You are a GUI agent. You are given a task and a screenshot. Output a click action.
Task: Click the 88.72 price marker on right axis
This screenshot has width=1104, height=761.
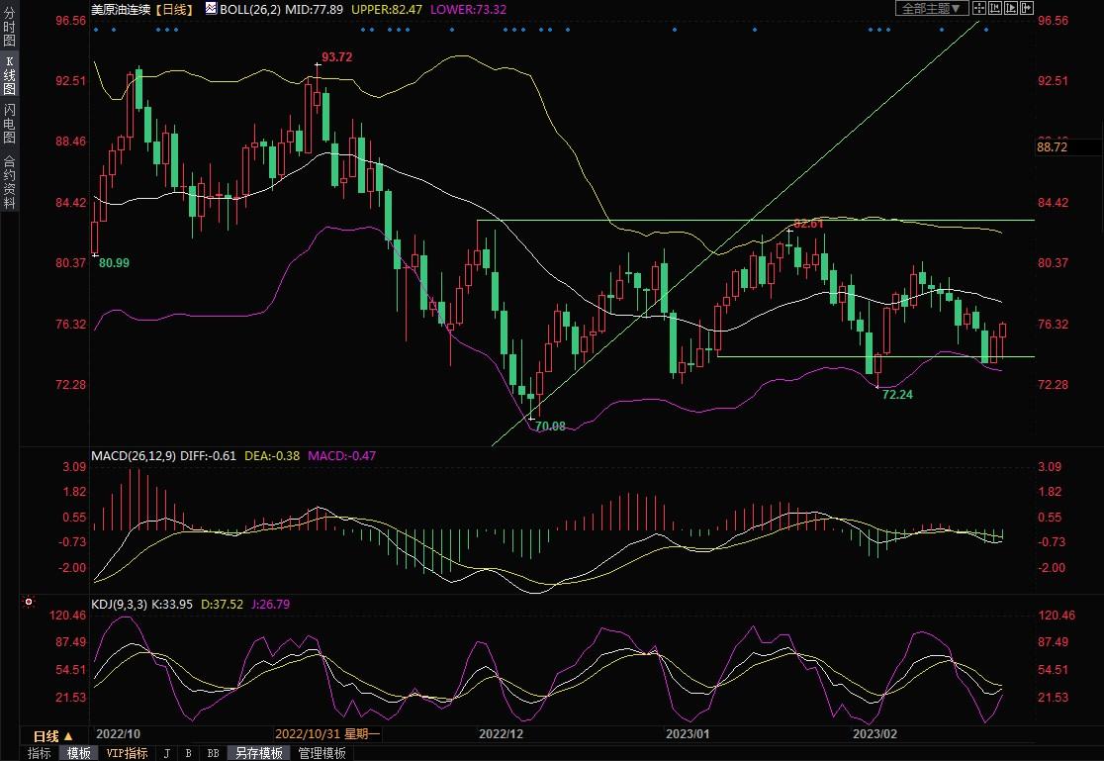(x=1068, y=147)
